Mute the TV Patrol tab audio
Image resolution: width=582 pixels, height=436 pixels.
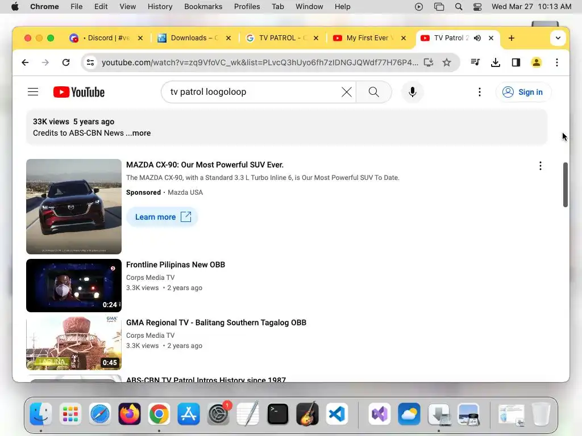[477, 38]
